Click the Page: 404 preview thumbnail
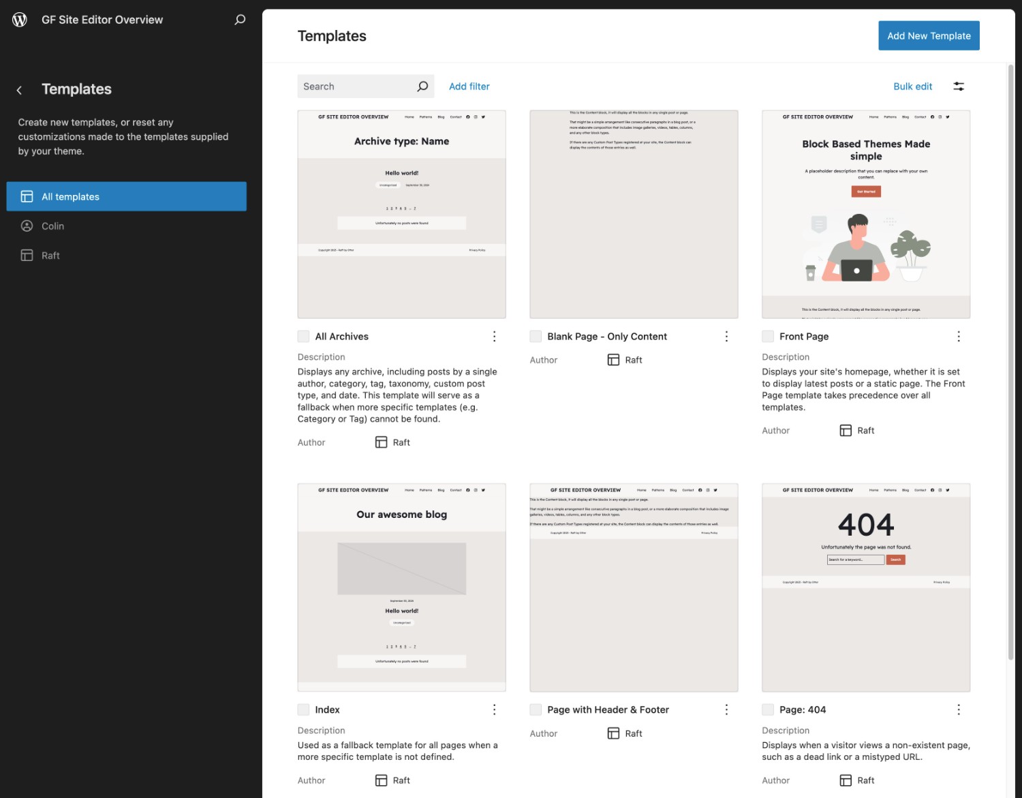 coord(866,587)
